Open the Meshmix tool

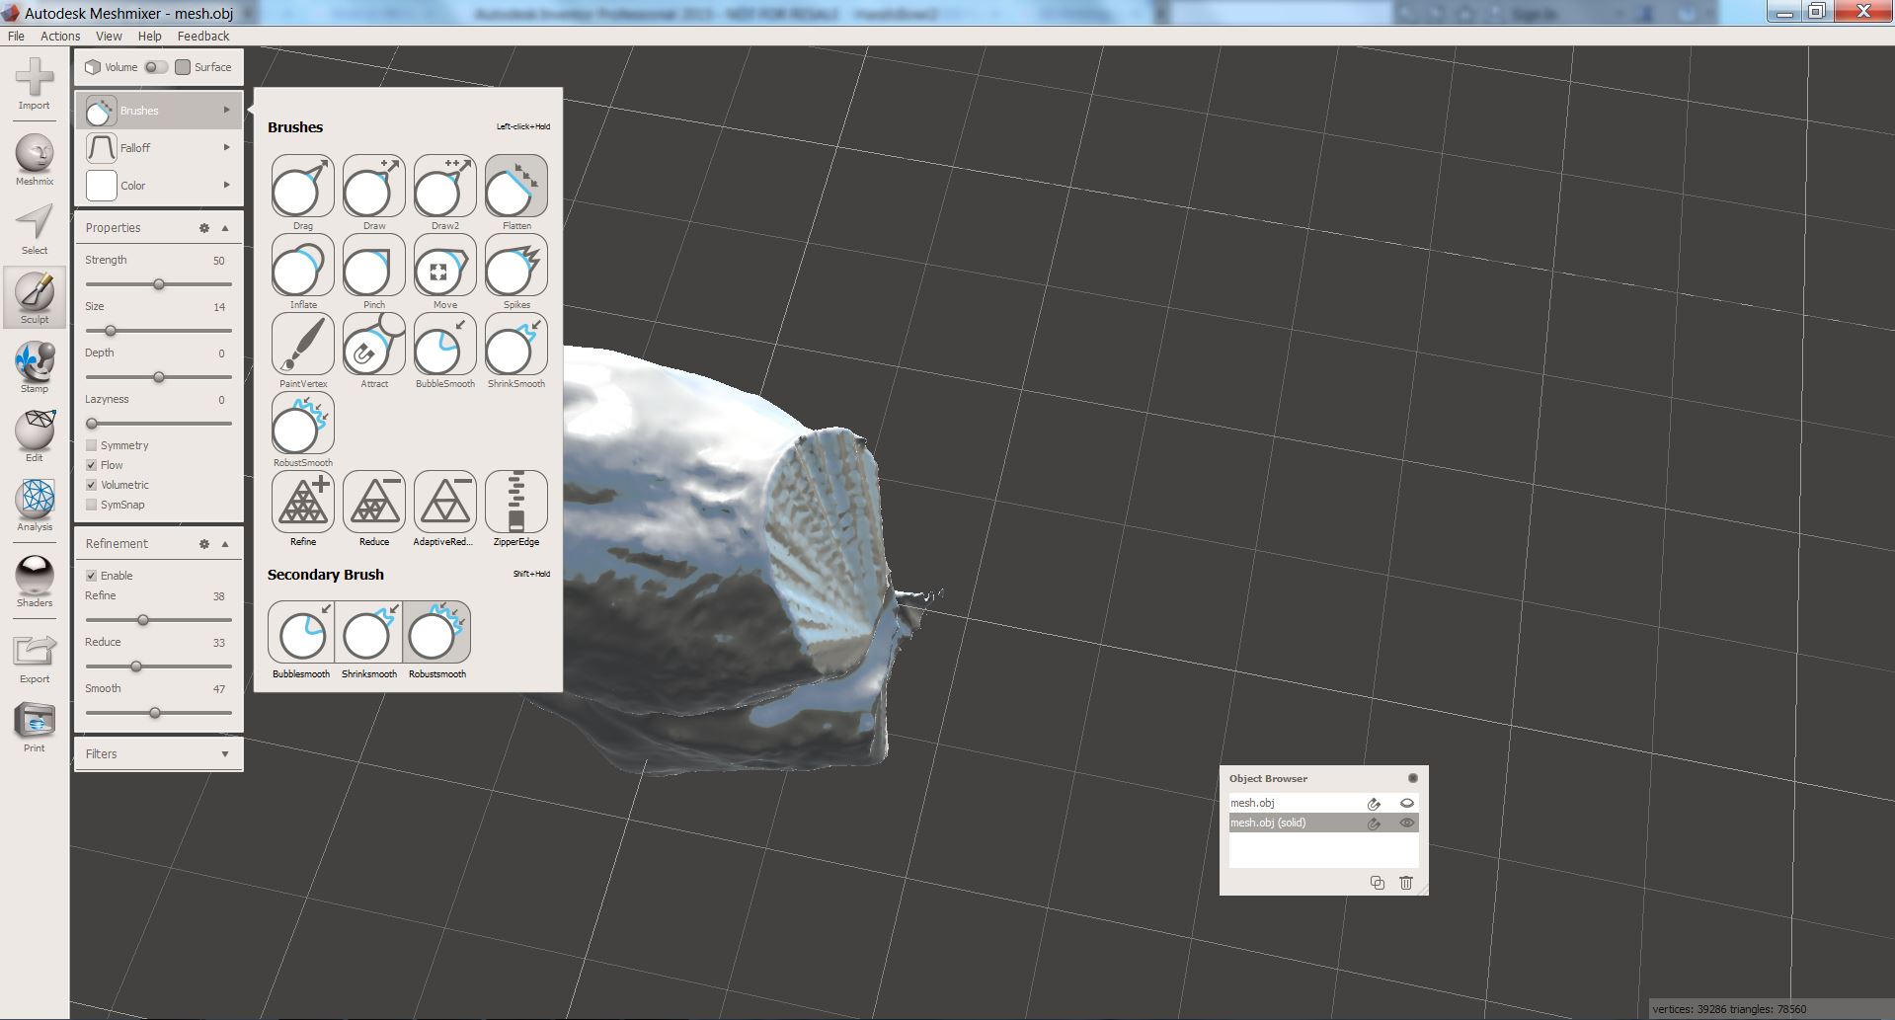click(x=35, y=159)
